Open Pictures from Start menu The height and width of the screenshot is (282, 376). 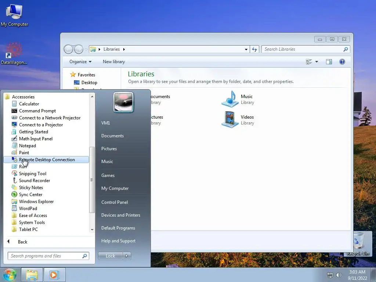(109, 149)
